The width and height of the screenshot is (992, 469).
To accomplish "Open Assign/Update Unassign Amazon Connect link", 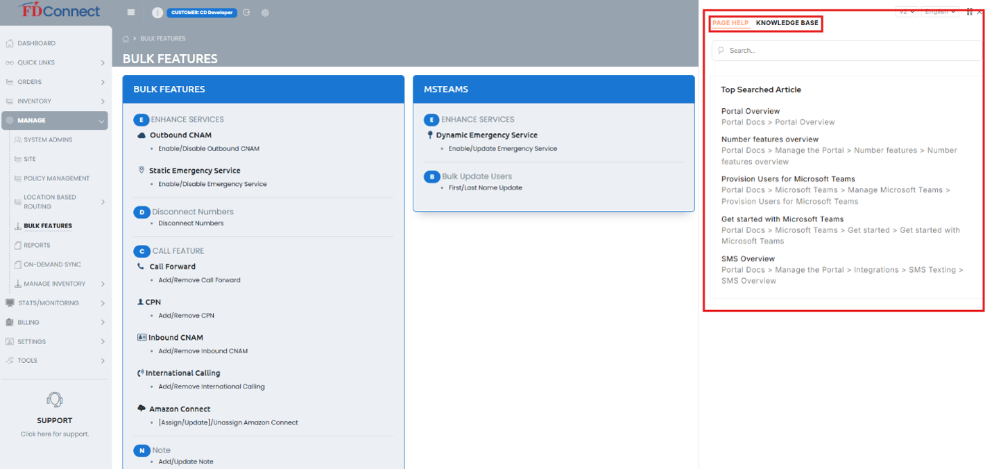I will 228,423.
